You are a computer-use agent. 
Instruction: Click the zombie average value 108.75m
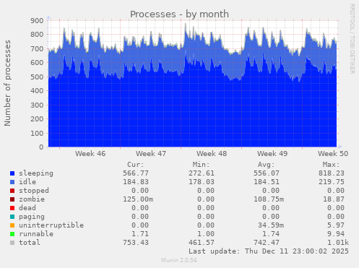click(269, 199)
